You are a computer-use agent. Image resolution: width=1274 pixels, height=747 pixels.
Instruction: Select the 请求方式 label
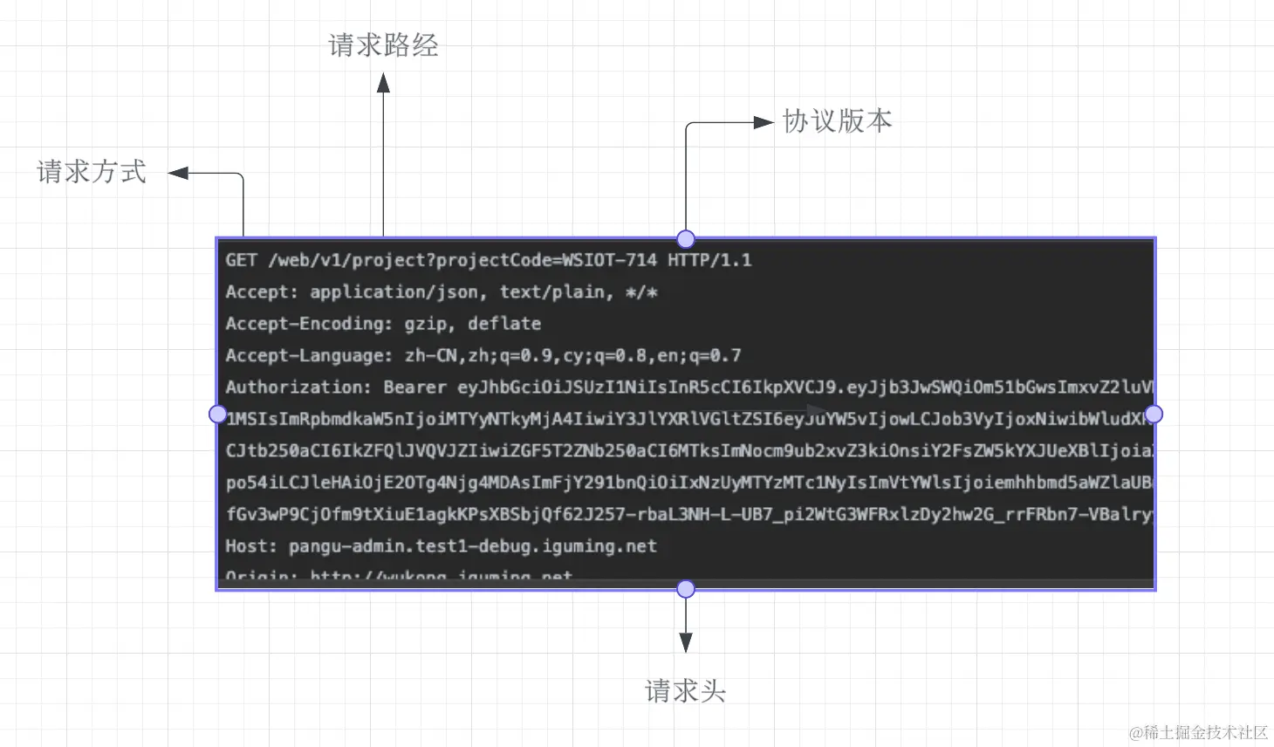92,172
